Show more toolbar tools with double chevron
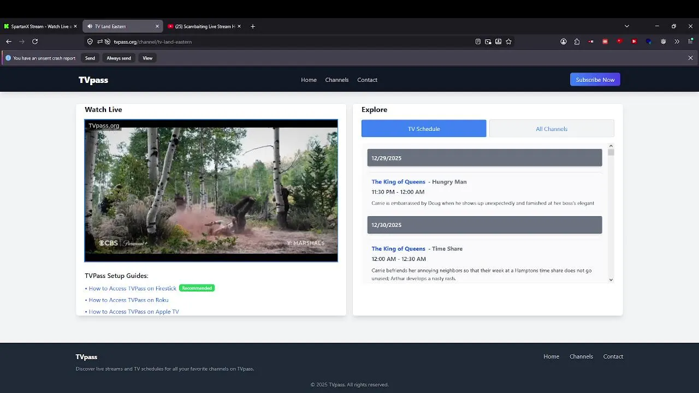This screenshot has height=393, width=699. point(677,41)
